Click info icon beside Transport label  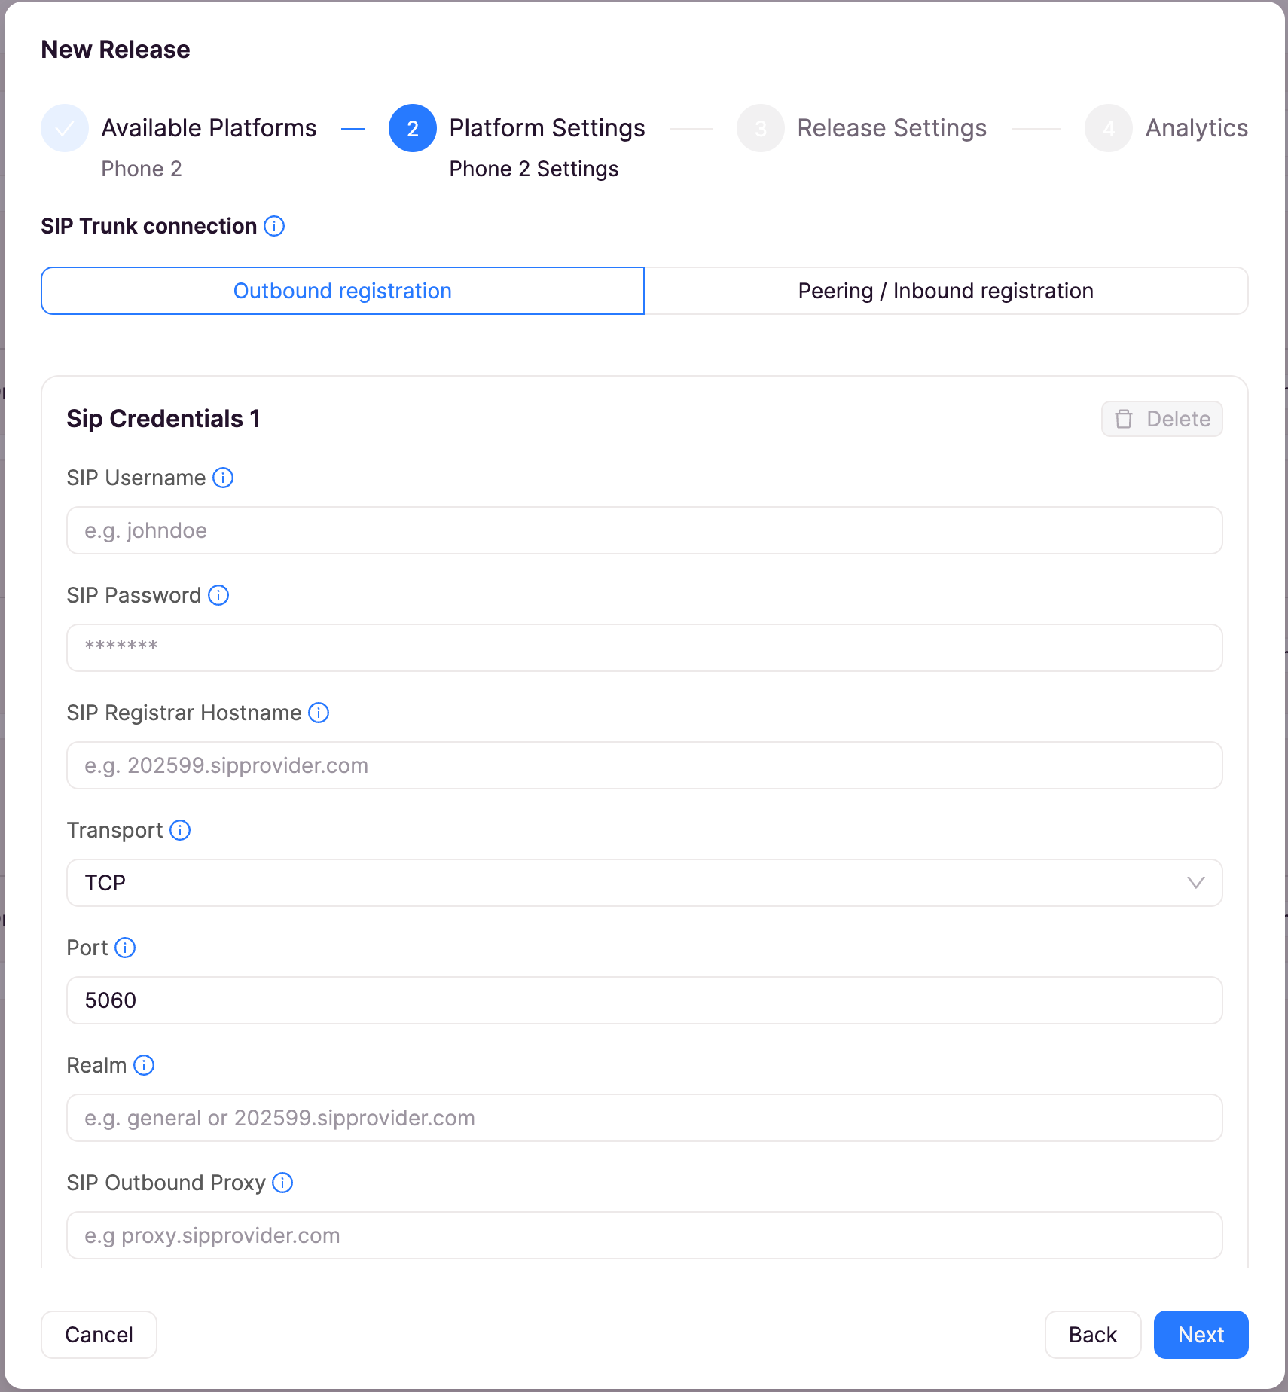pos(180,830)
